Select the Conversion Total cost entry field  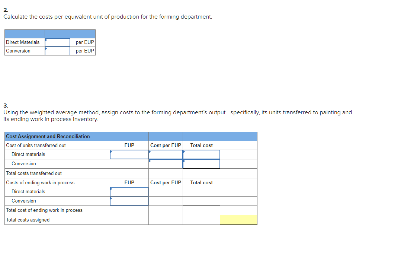pos(201,163)
